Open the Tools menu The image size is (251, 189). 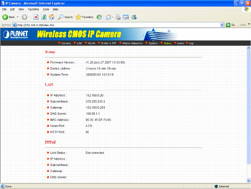pos(46,9)
